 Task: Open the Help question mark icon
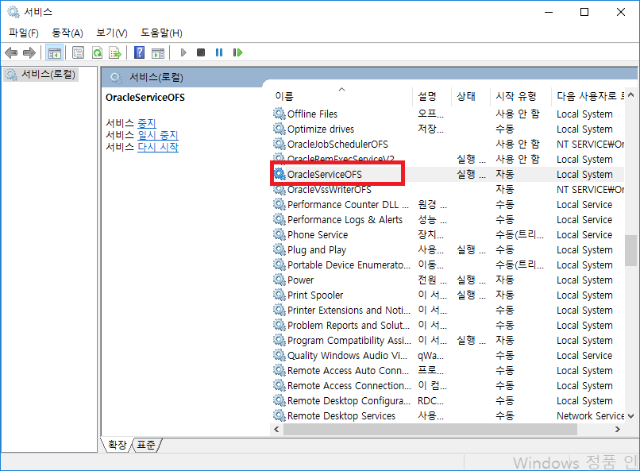point(139,52)
